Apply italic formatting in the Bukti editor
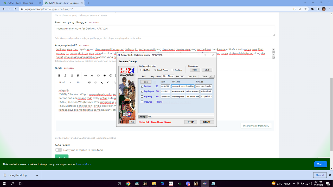The height and width of the screenshot is (187, 333). coord(65,76)
